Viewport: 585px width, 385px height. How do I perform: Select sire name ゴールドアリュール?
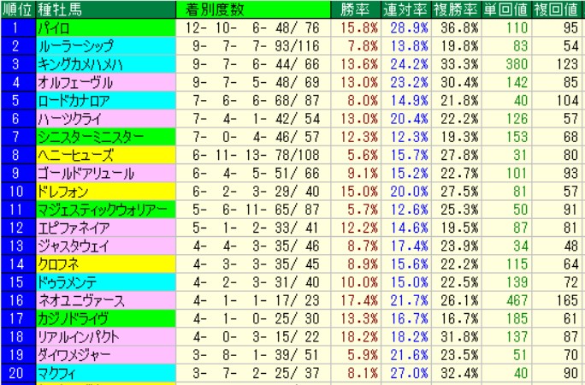pyautogui.click(x=86, y=174)
